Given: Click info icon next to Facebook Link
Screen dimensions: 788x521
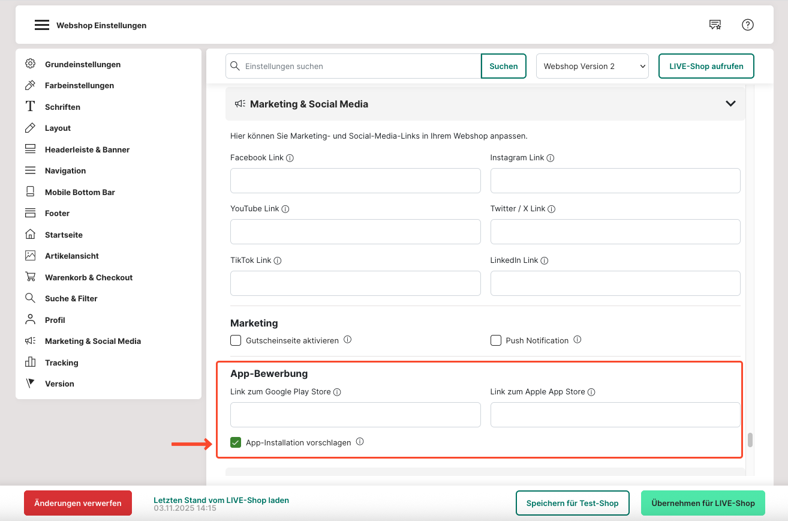Looking at the screenshot, I should pos(290,158).
